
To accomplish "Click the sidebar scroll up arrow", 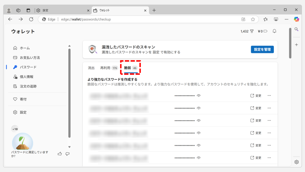I will 69,46.
